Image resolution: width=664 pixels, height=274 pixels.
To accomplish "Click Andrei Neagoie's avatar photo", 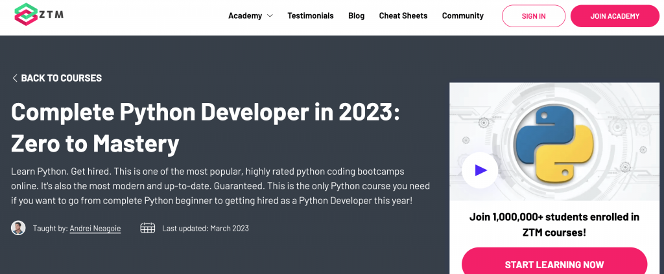I will 18,228.
